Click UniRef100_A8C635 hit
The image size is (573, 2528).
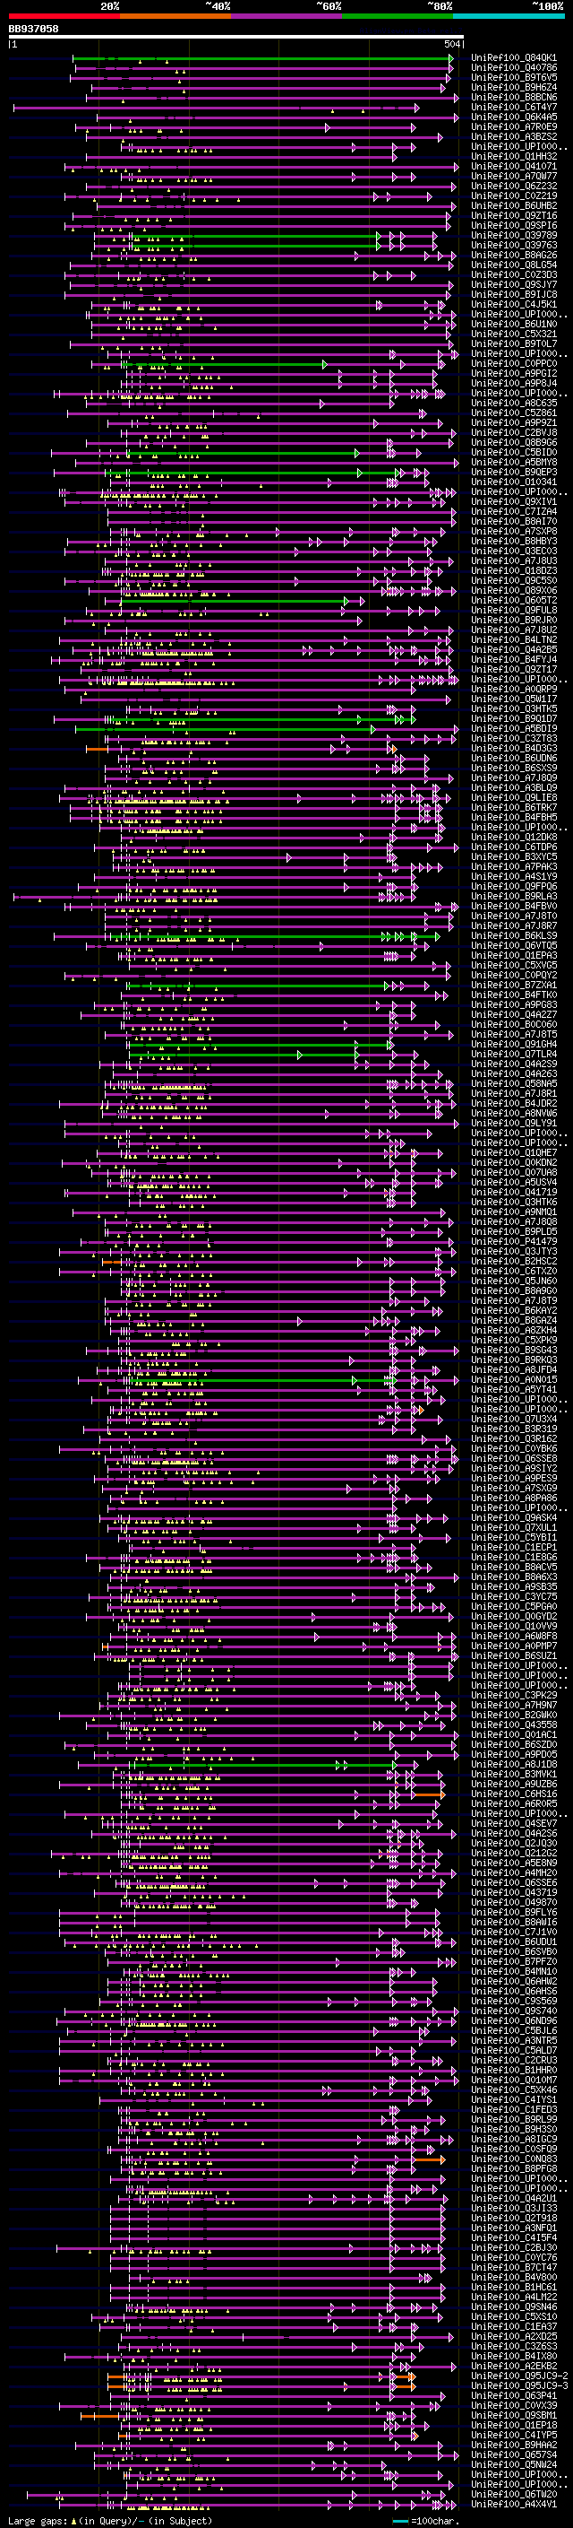click(513, 403)
